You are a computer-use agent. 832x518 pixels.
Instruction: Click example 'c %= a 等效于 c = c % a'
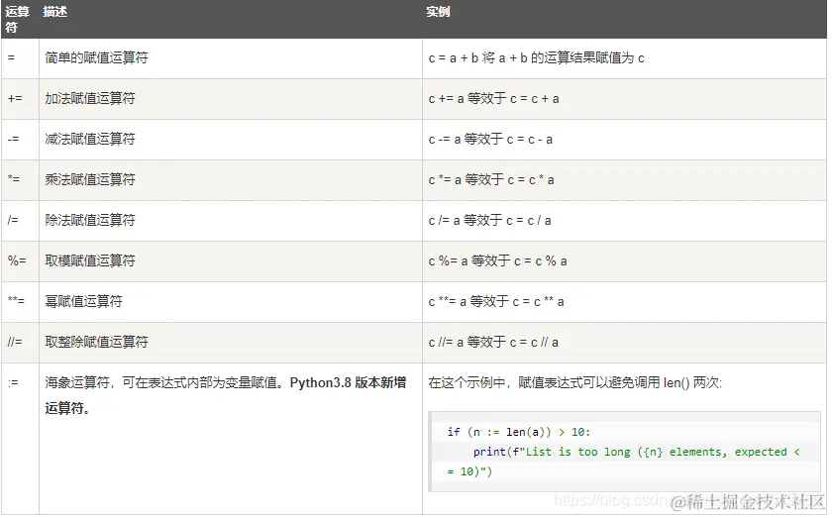click(x=497, y=261)
